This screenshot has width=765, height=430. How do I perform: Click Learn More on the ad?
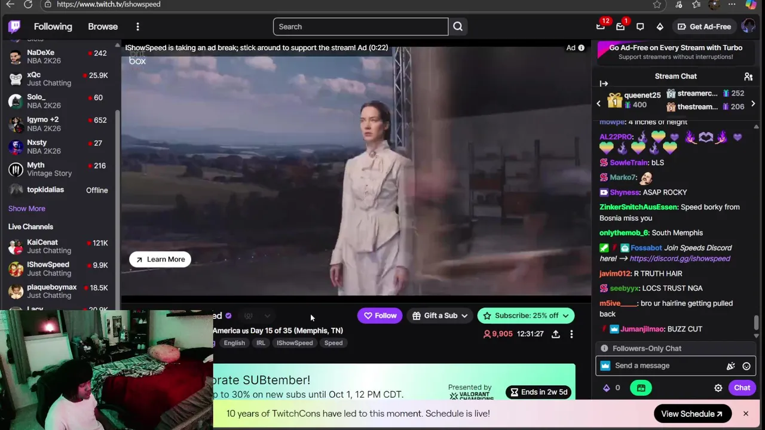pyautogui.click(x=160, y=259)
